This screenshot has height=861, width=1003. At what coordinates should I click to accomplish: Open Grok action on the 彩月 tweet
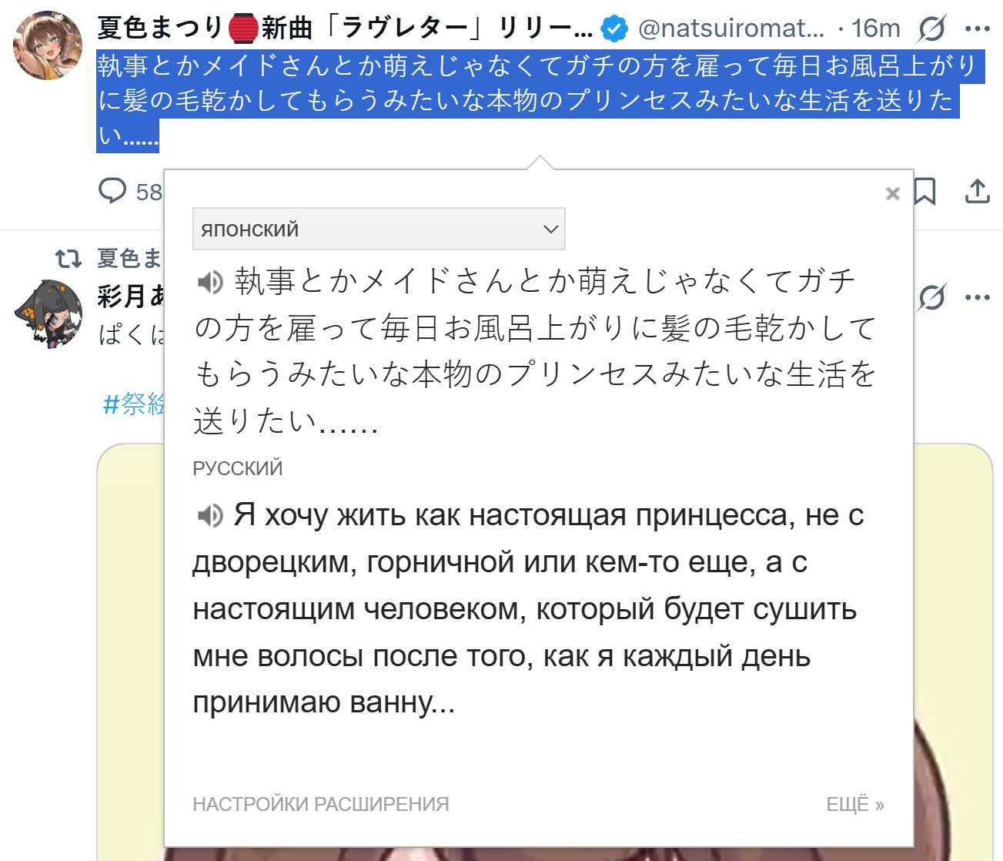pos(931,297)
